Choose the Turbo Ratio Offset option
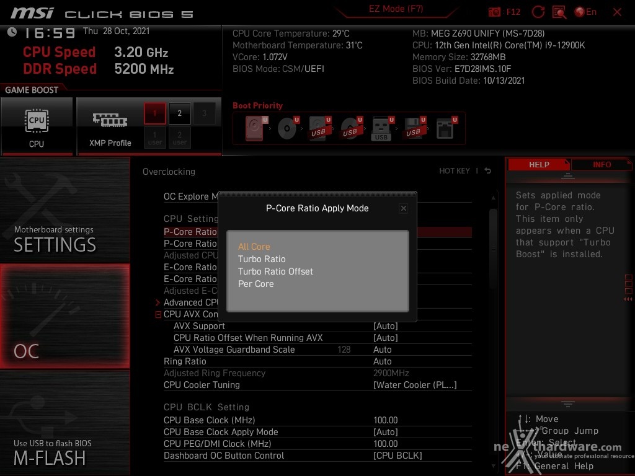The width and height of the screenshot is (635, 476). tap(275, 271)
